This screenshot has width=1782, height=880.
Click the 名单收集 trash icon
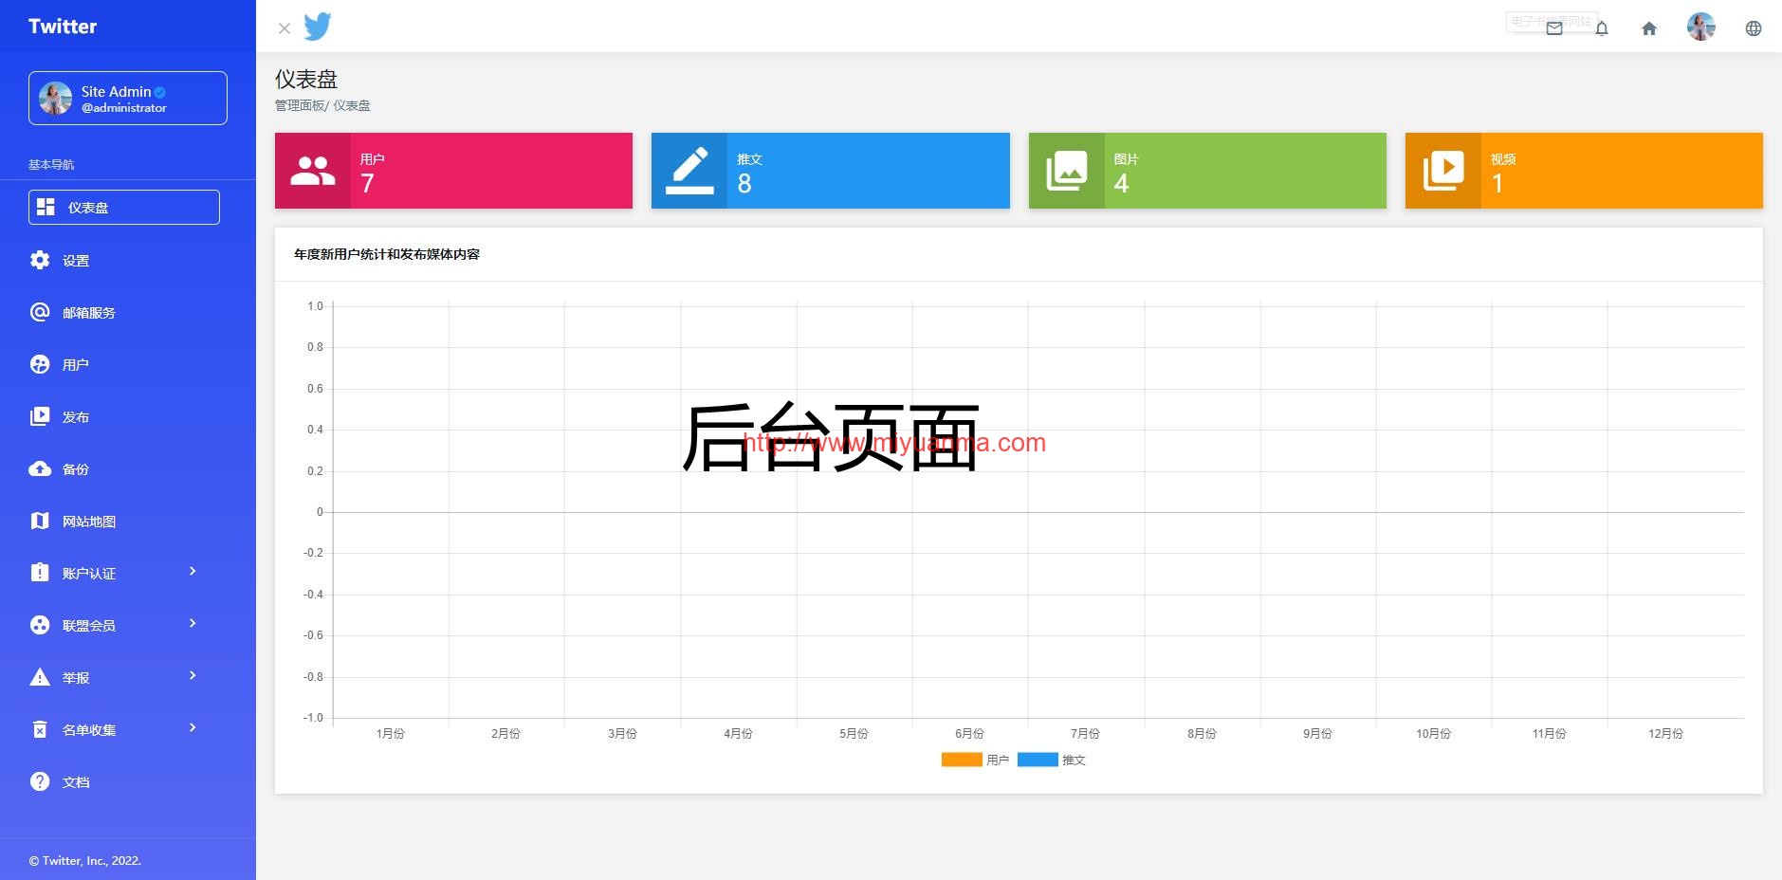click(40, 729)
